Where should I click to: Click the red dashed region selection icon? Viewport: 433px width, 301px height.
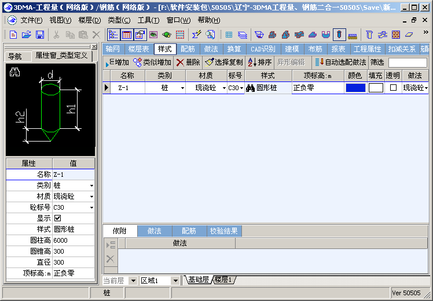click(180, 35)
